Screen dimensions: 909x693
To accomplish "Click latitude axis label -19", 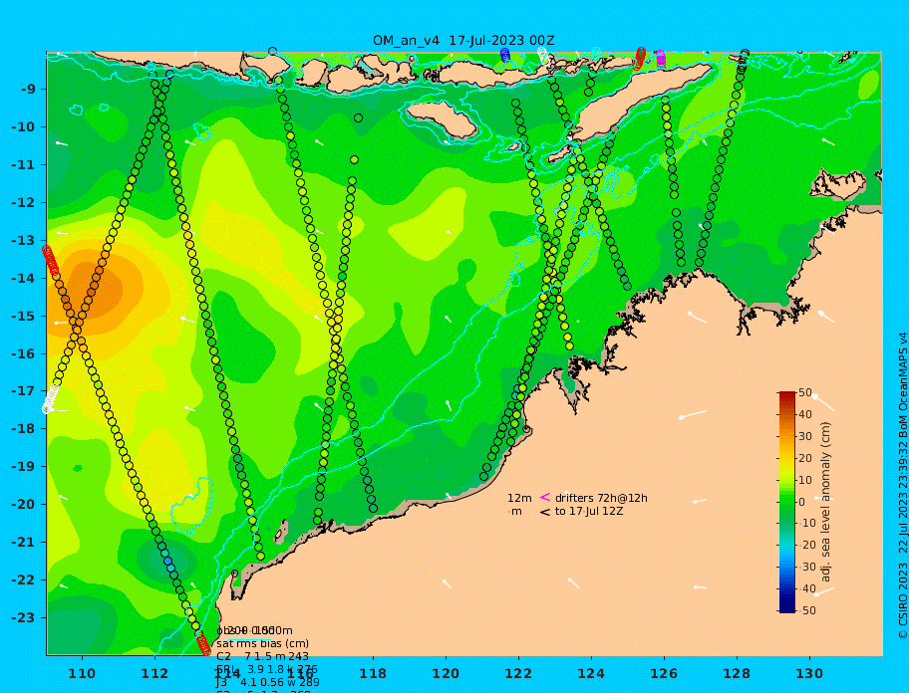I will click(x=23, y=466).
